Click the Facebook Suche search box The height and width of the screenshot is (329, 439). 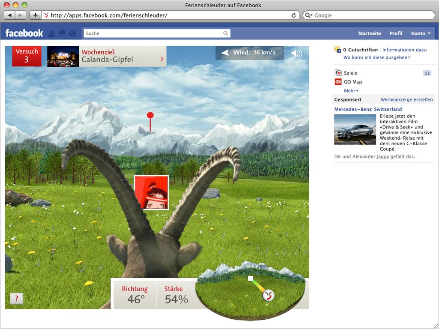[152, 33]
